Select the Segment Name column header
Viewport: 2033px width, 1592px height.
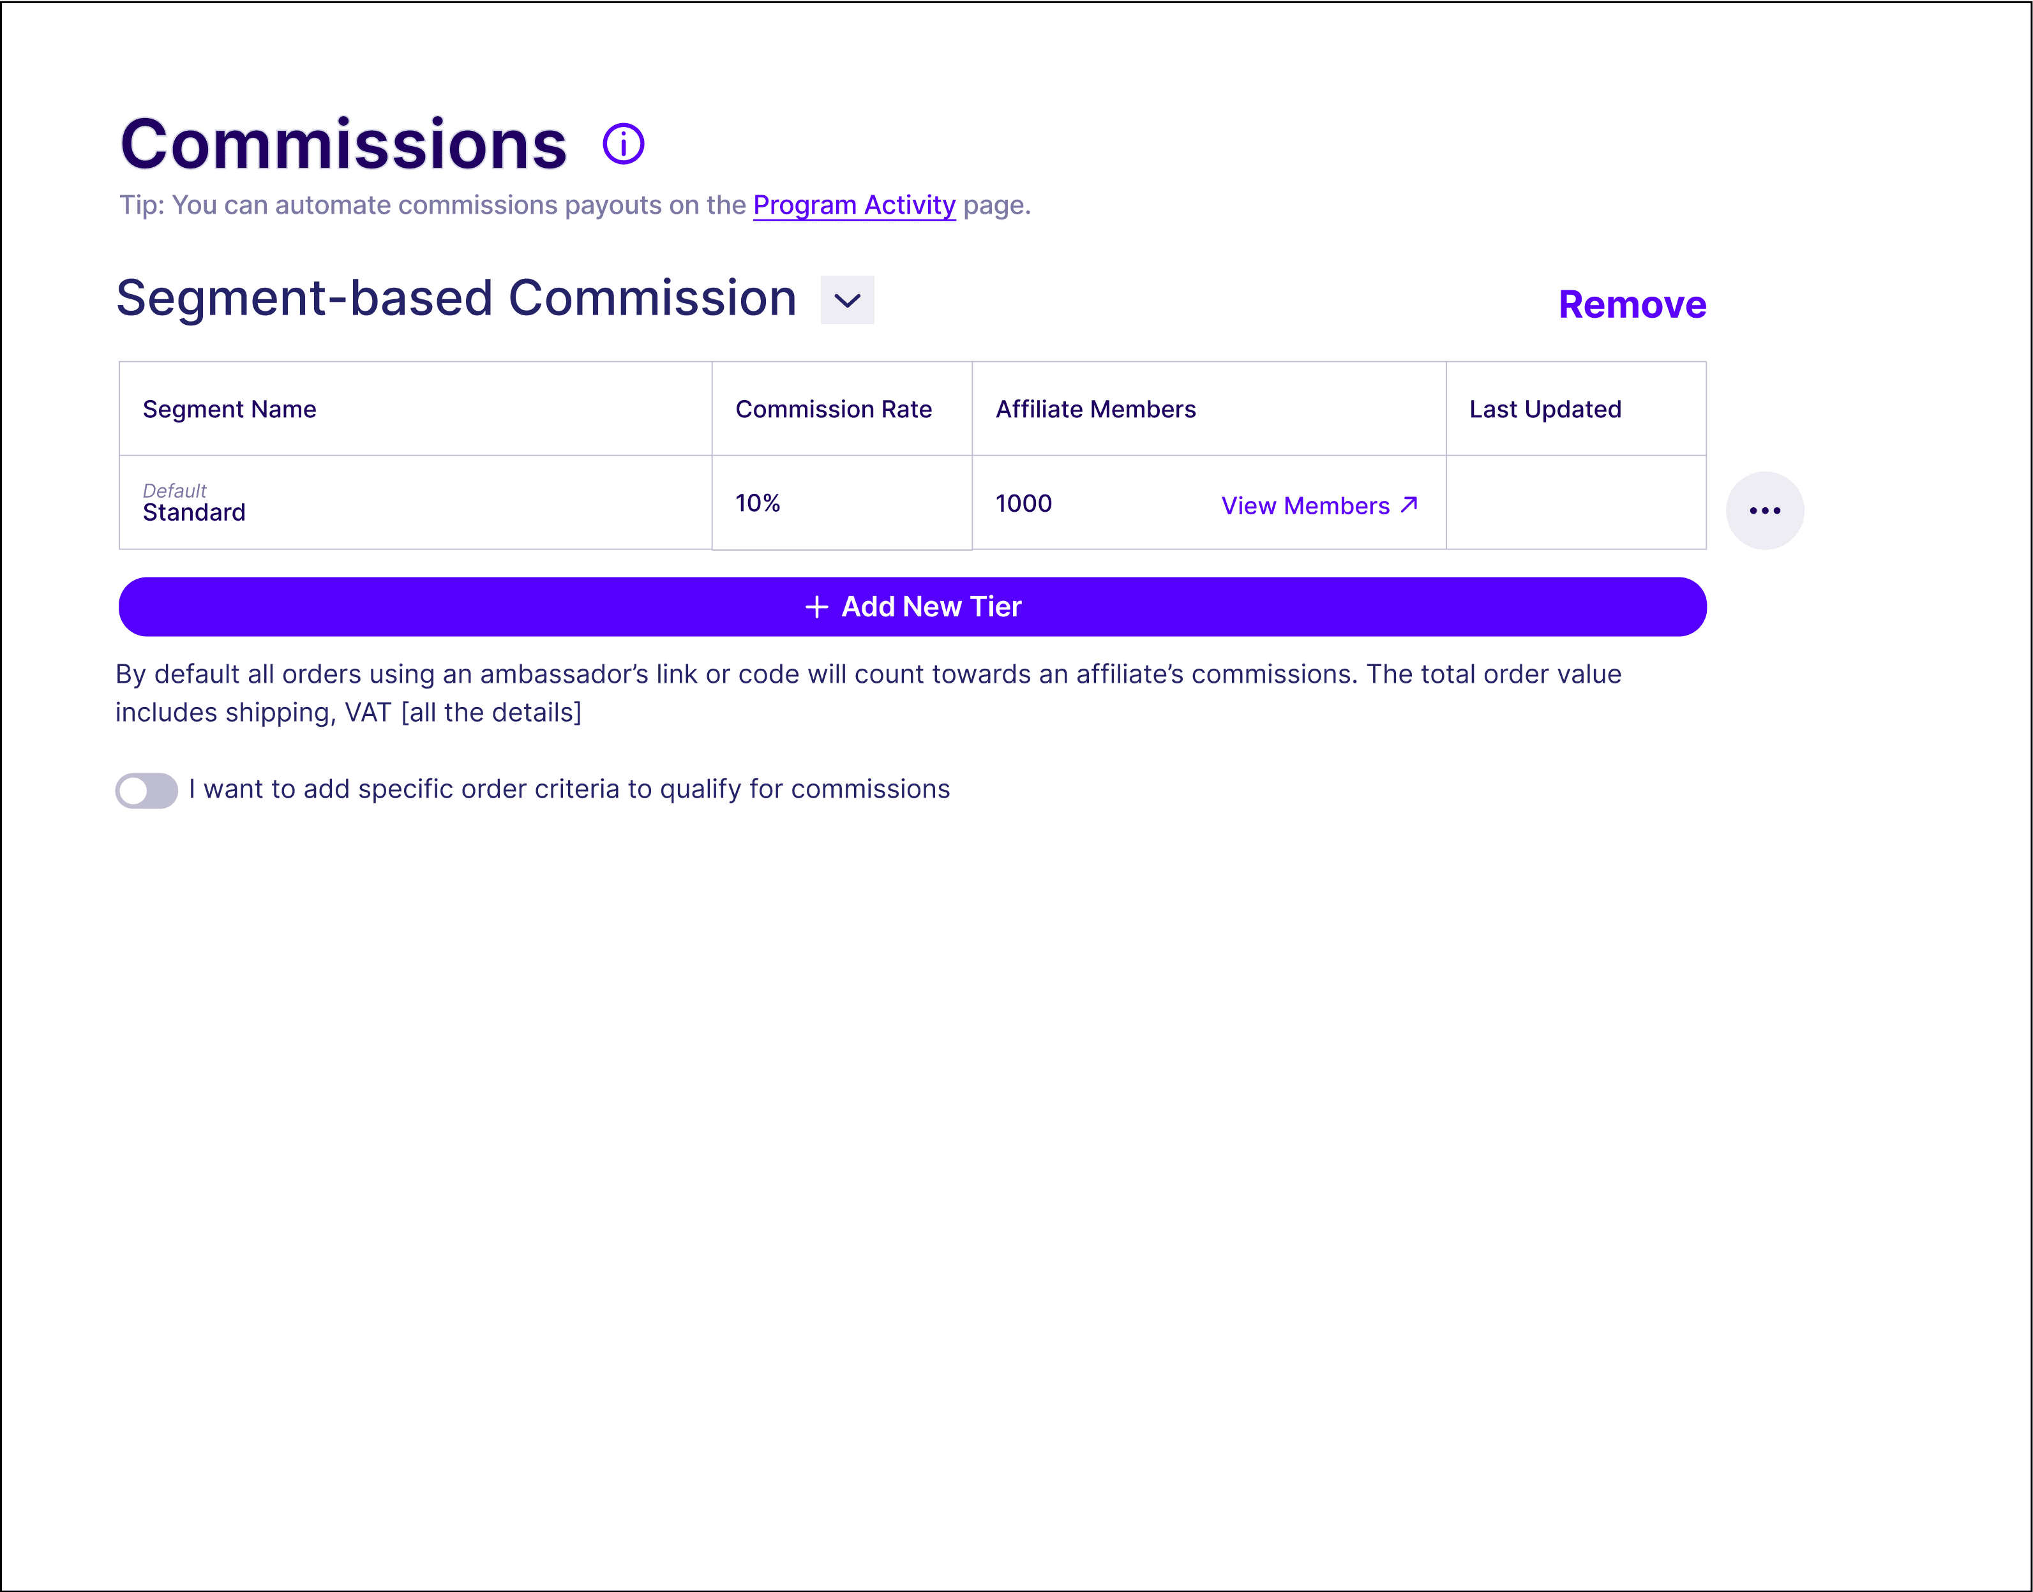[x=229, y=409]
